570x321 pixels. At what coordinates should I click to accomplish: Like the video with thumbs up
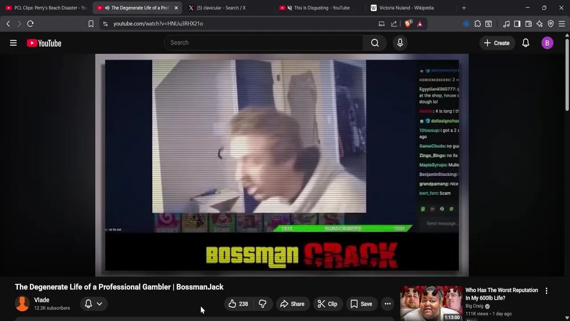tap(238, 304)
